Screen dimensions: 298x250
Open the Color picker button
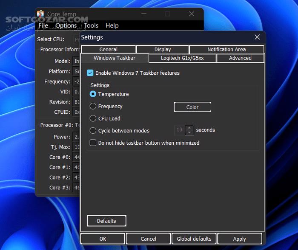point(192,107)
